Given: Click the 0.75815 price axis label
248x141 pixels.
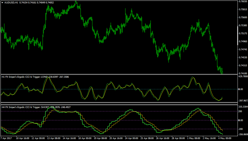Looking at the screenshot, I should (x=243, y=9).
